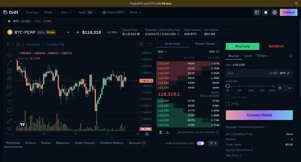The height and width of the screenshot is (162, 301).
Task: Click the Connect button
Action: tap(289, 12)
